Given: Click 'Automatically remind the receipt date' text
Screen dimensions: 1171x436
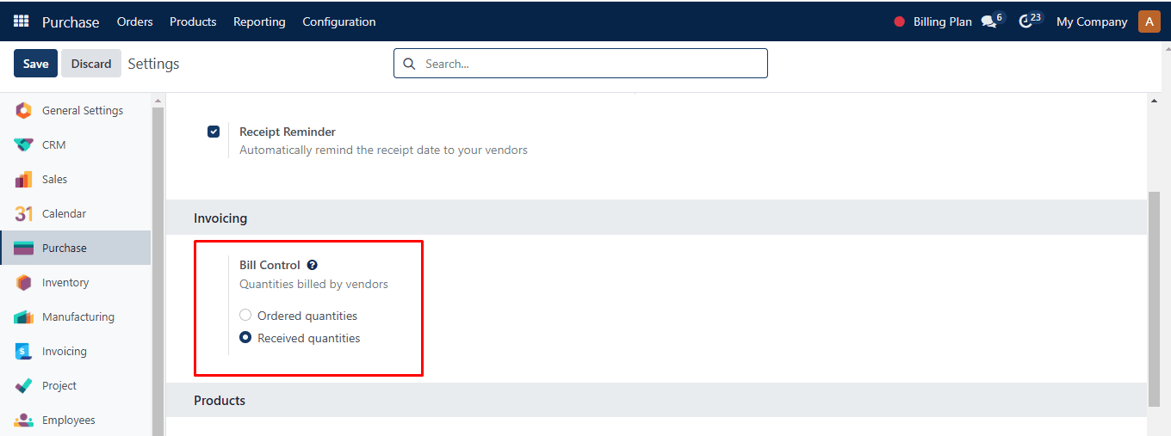Looking at the screenshot, I should [383, 150].
